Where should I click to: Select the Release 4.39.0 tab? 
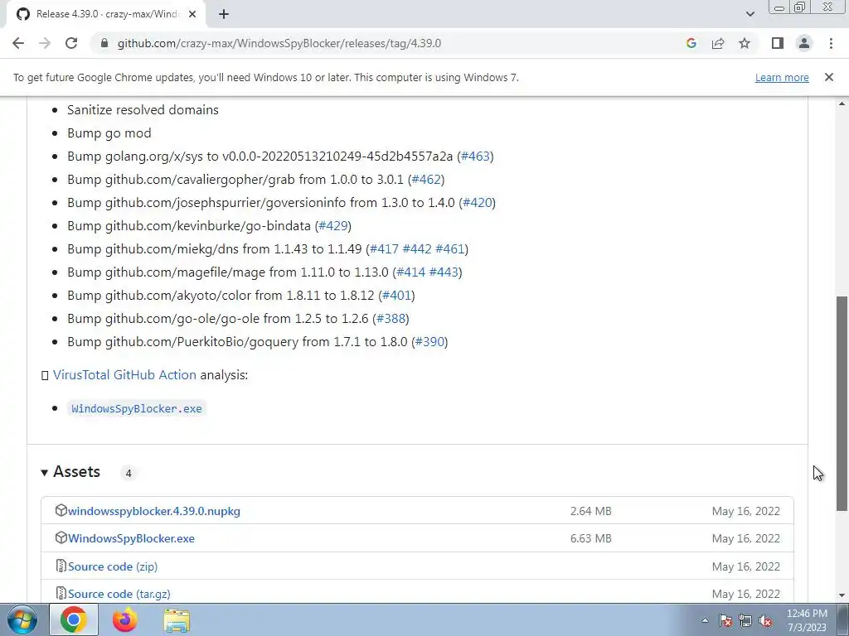click(105, 14)
